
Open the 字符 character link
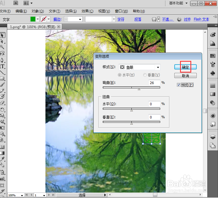[x=121, y=20]
